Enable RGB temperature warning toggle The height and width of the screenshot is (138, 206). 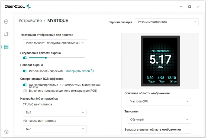click(25, 91)
